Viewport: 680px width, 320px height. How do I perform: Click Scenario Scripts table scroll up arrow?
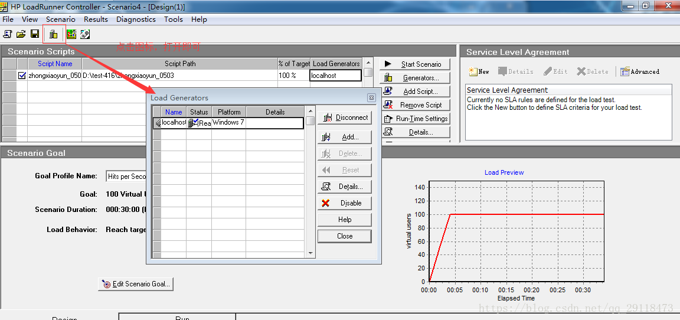tap(368, 63)
